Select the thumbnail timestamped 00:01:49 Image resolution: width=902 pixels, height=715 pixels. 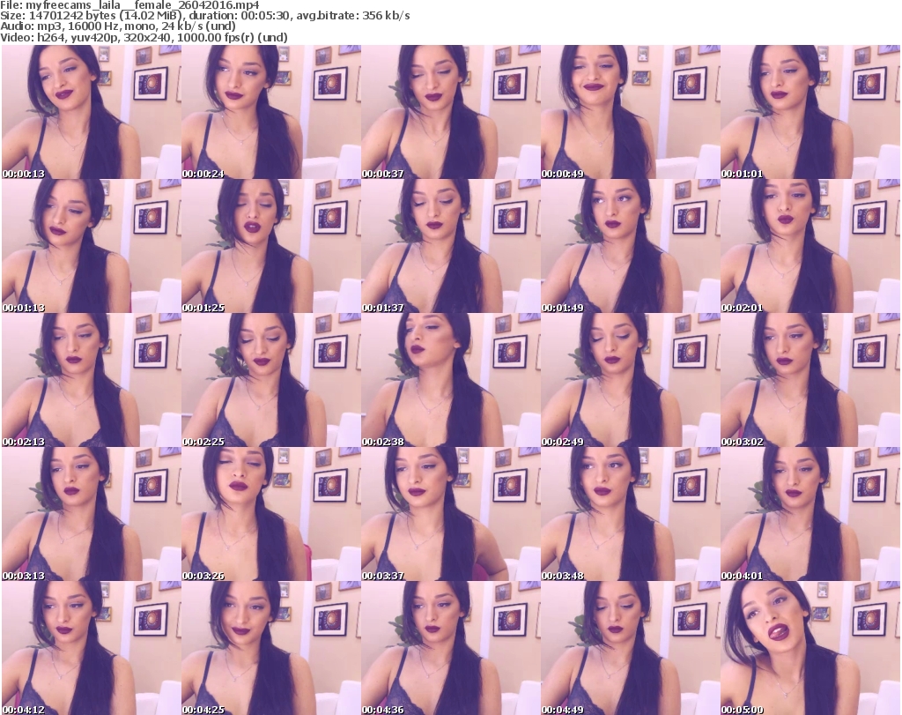point(631,246)
